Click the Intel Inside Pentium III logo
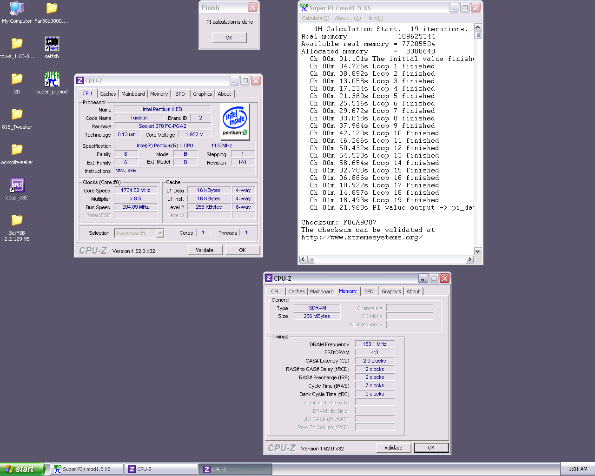 (235, 122)
